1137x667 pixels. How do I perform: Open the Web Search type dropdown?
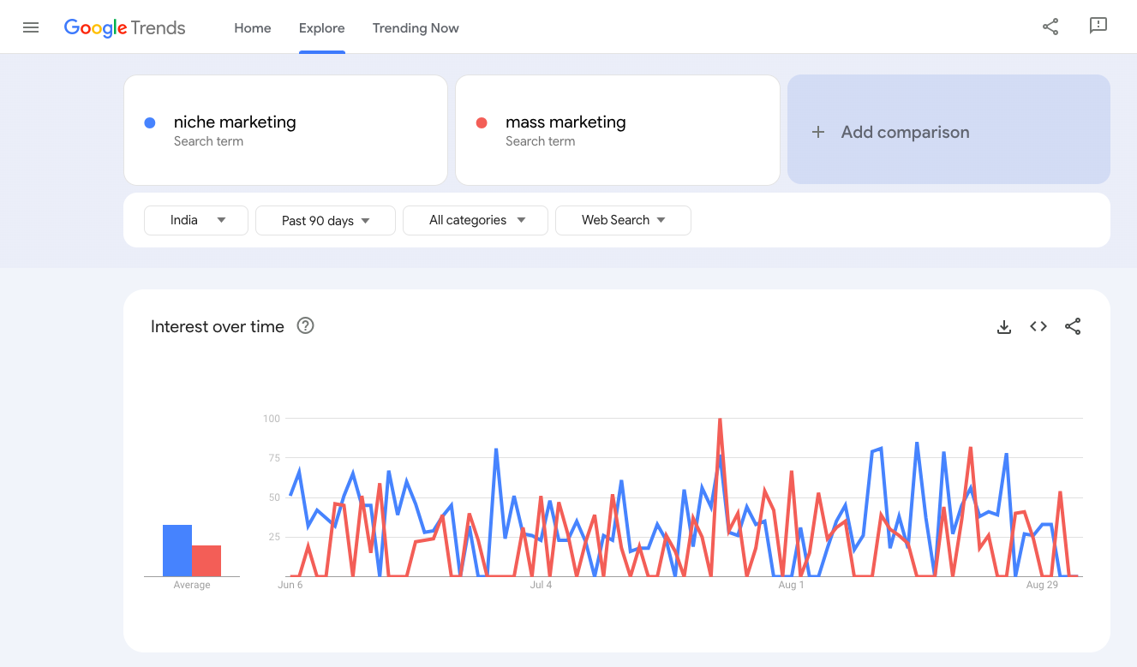[623, 220]
